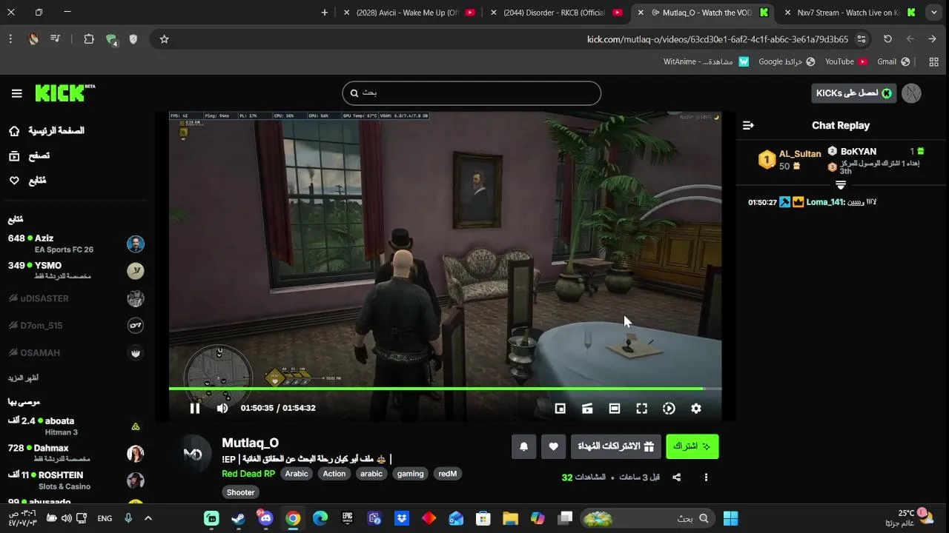Open the extensions puzzle icon
Image resolution: width=949 pixels, height=533 pixels.
coord(89,39)
